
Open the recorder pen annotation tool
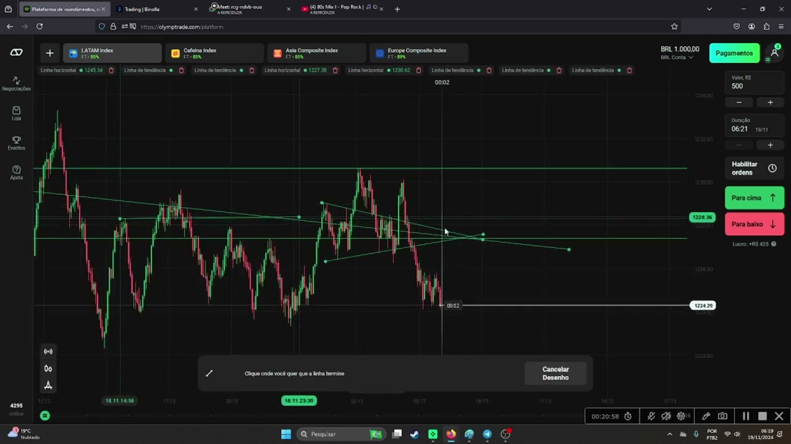[706, 416]
